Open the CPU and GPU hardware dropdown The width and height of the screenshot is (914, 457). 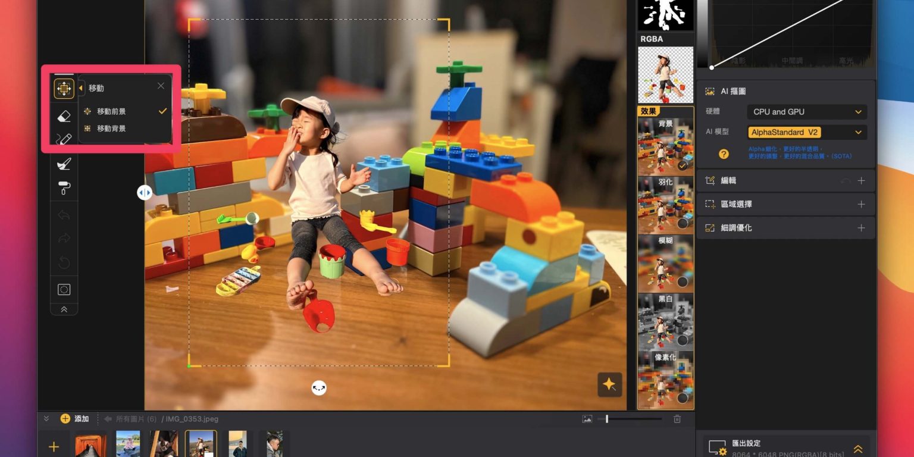tap(806, 112)
